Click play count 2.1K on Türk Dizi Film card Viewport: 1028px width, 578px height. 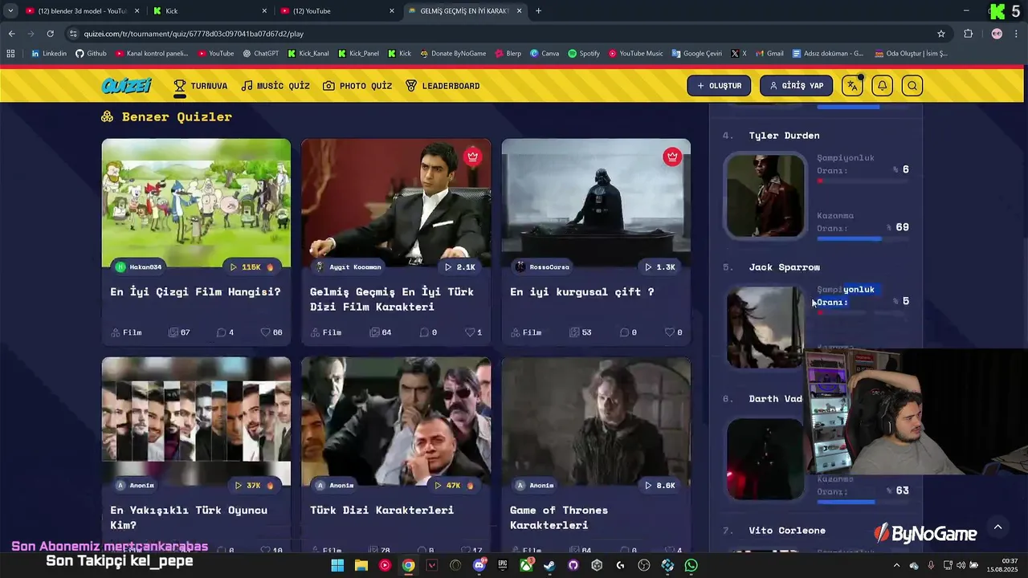click(460, 267)
